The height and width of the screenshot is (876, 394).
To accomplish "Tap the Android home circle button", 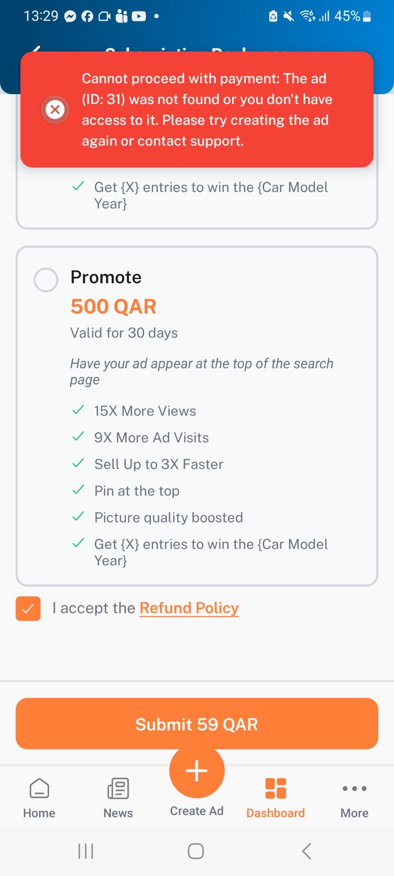I will coord(196,851).
